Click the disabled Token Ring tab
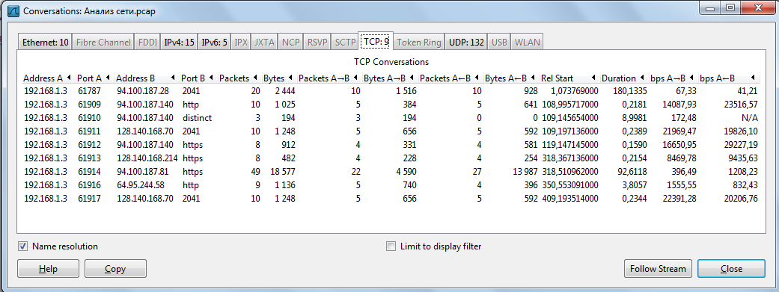This screenshot has height=292, width=779. click(419, 43)
